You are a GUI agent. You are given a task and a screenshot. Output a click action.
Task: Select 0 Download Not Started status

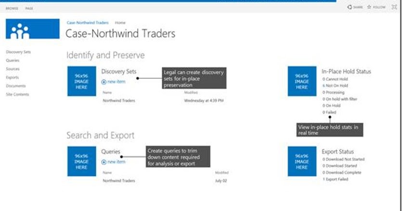click(344, 159)
